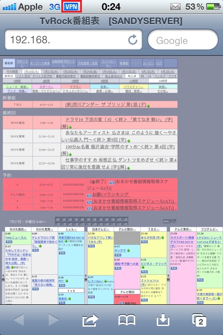Open ドキュメンタリー genre
Viewport: 223px width, 335px height.
tap(75, 91)
